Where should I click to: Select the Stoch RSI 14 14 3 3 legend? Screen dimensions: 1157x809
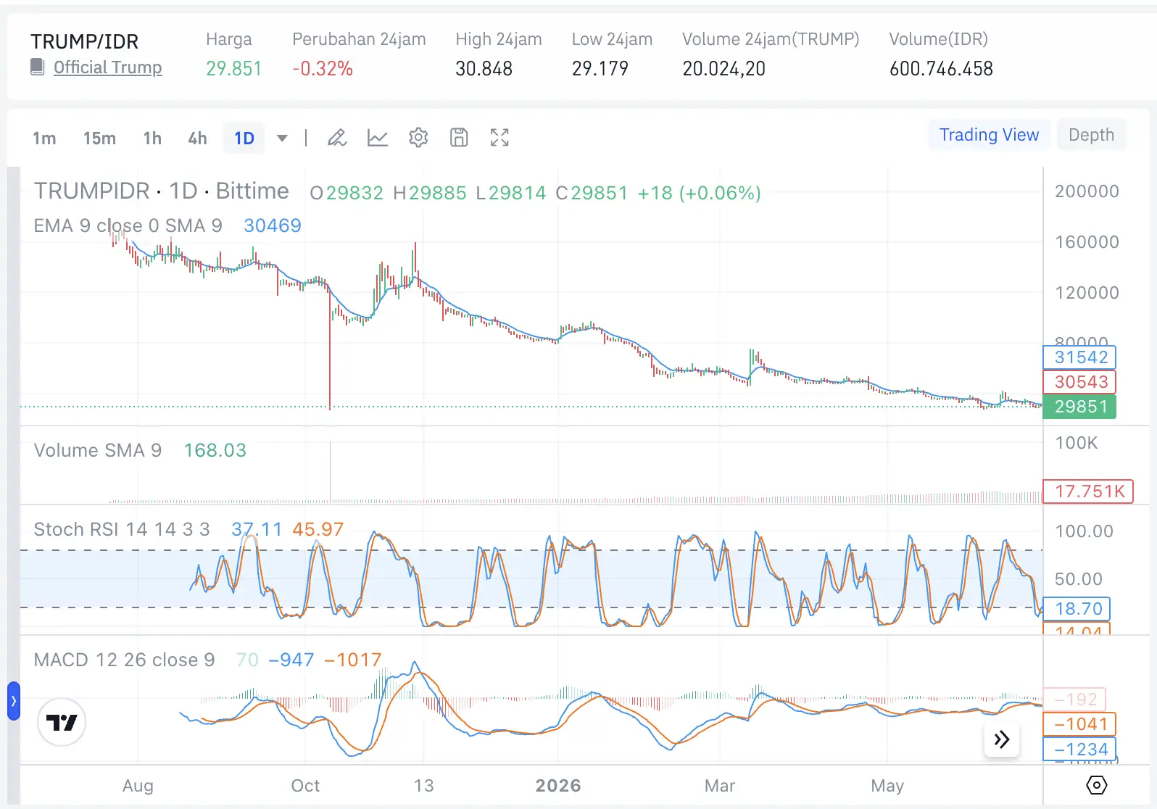click(x=122, y=529)
